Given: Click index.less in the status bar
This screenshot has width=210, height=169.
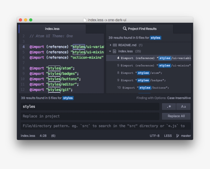Looking at the screenshot, I should point(28,136).
